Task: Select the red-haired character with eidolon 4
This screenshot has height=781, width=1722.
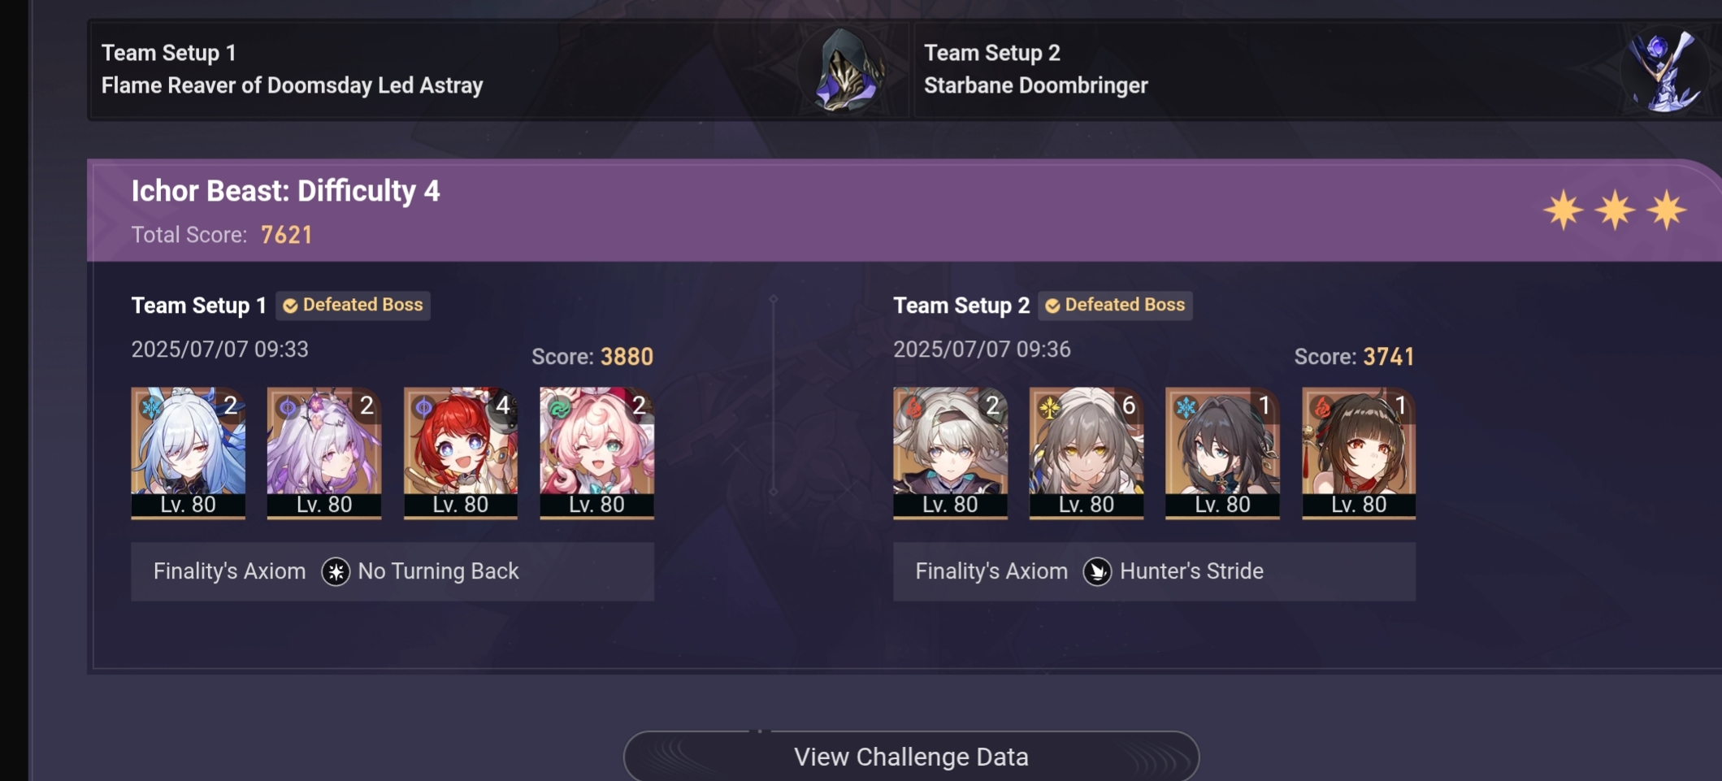Action: coord(461,452)
